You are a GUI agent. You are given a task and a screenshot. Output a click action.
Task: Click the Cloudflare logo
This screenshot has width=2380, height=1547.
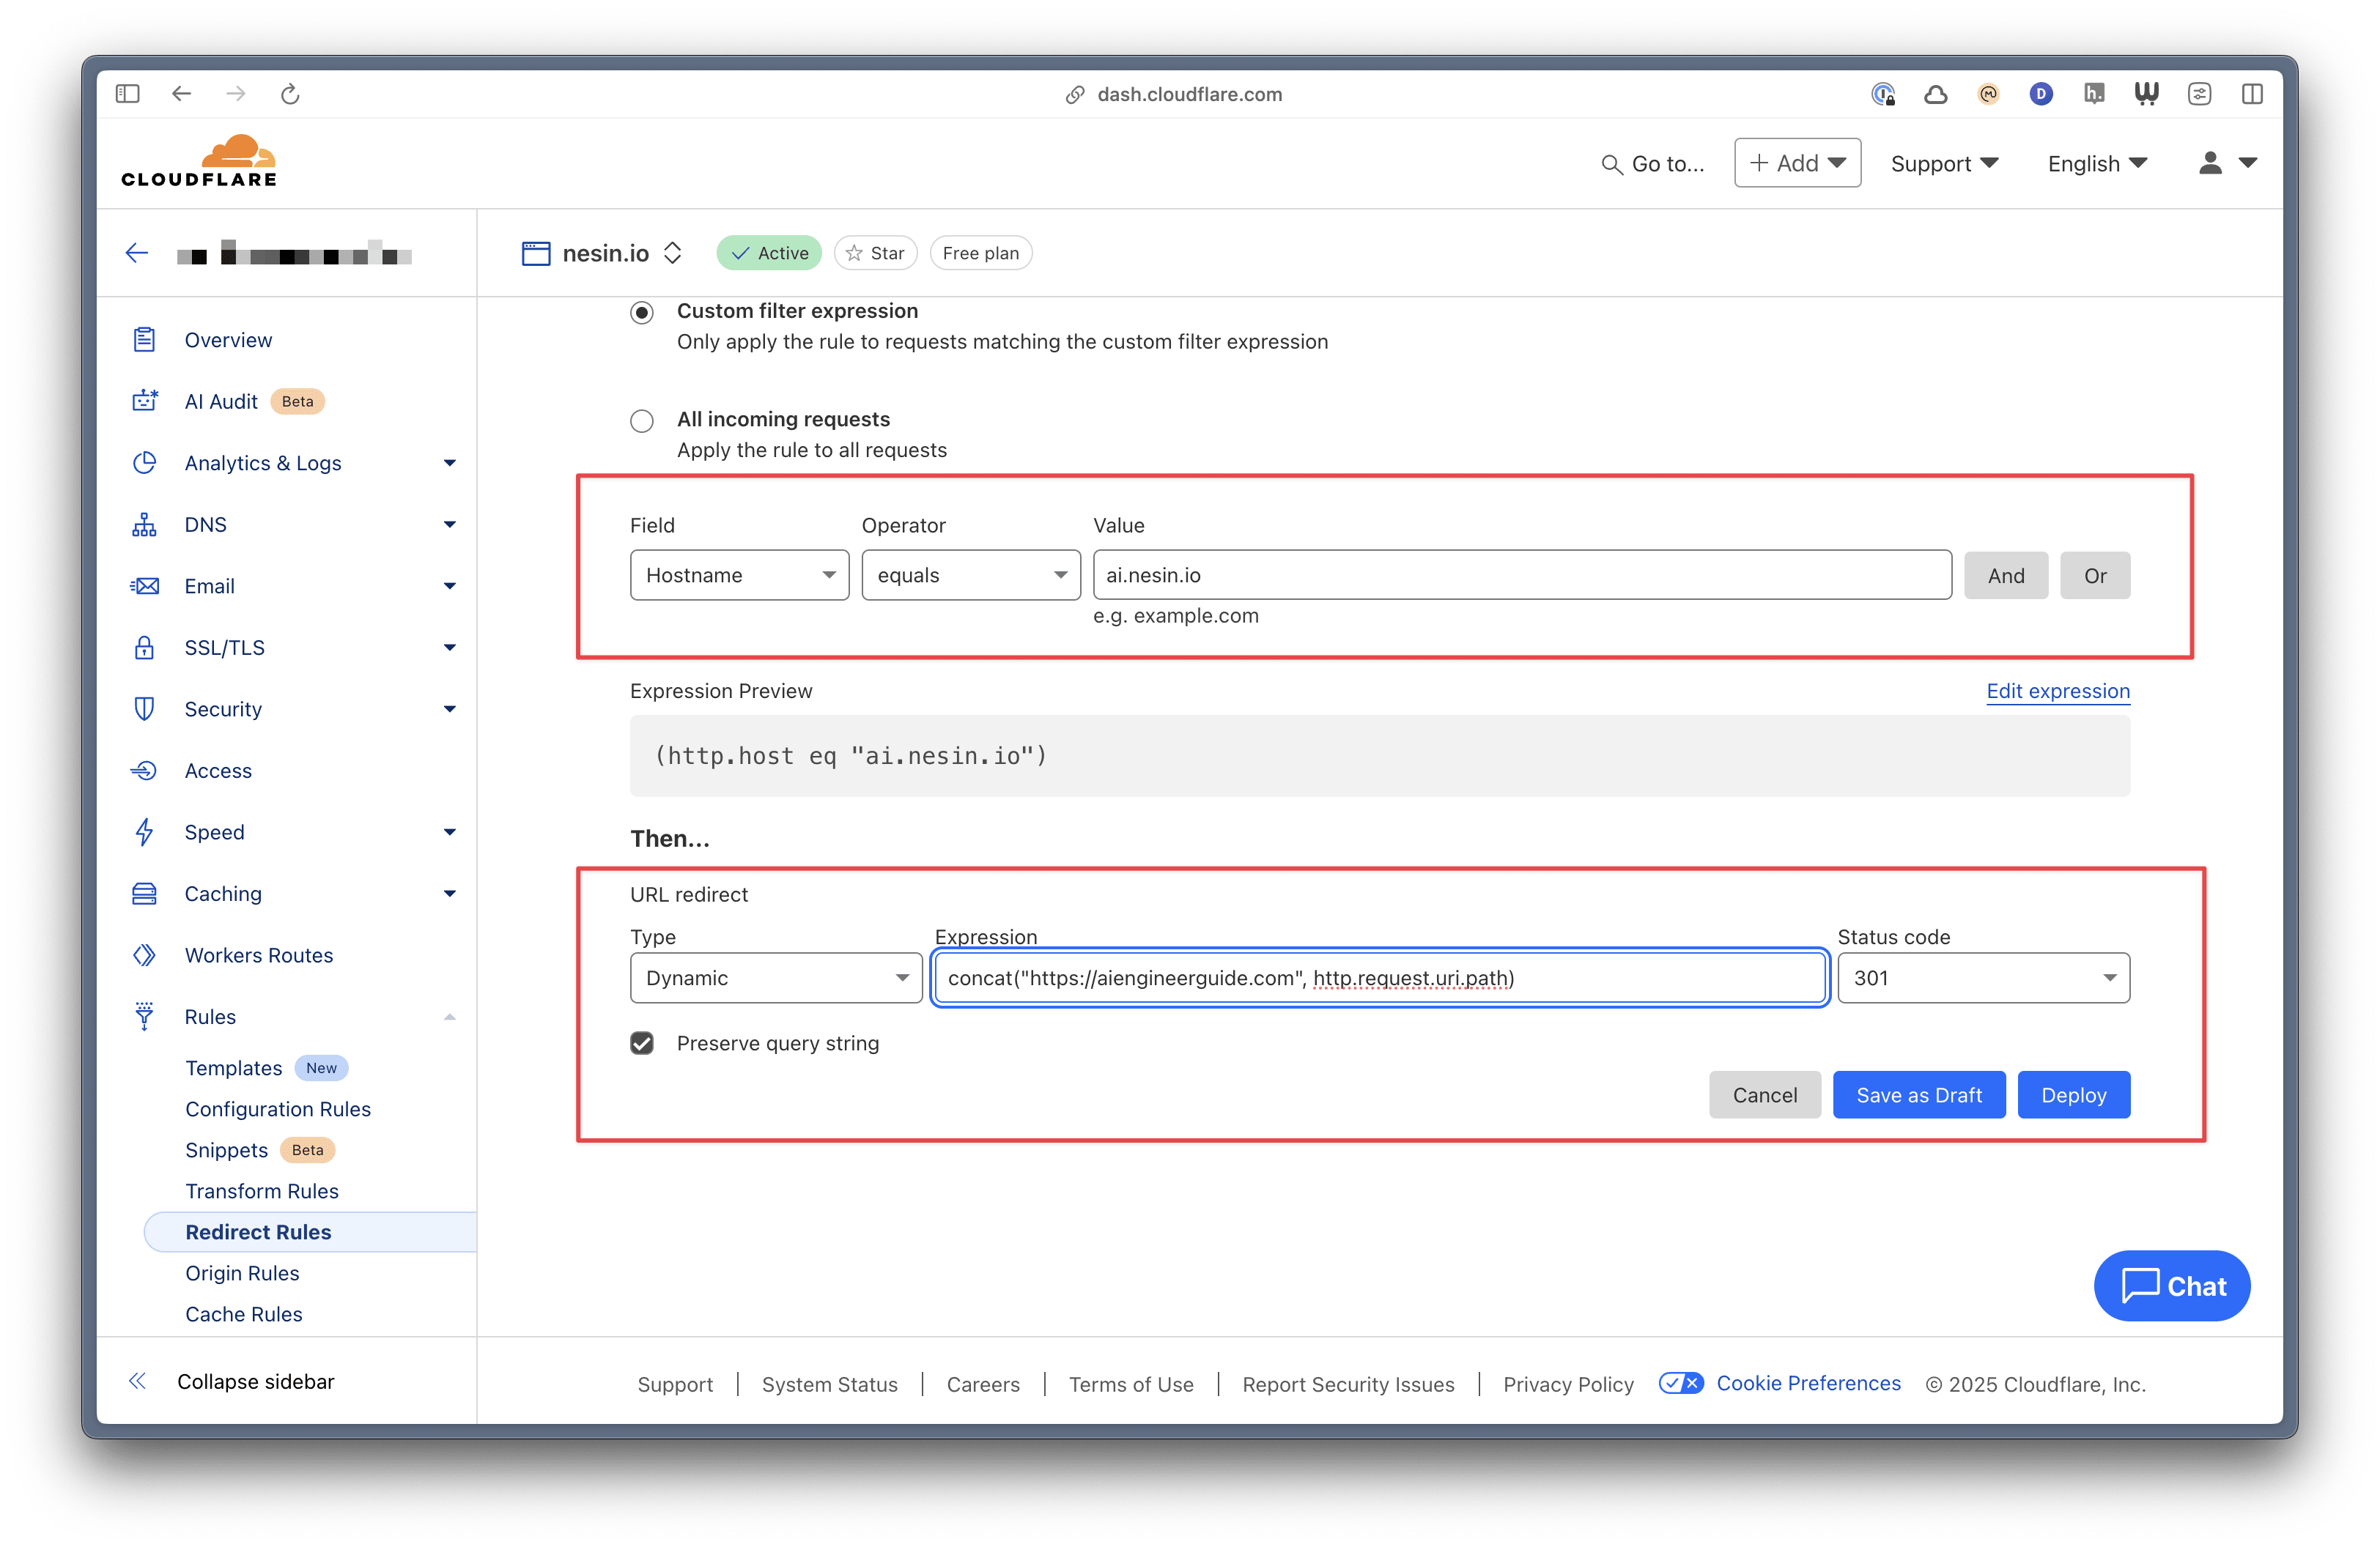click(x=199, y=161)
